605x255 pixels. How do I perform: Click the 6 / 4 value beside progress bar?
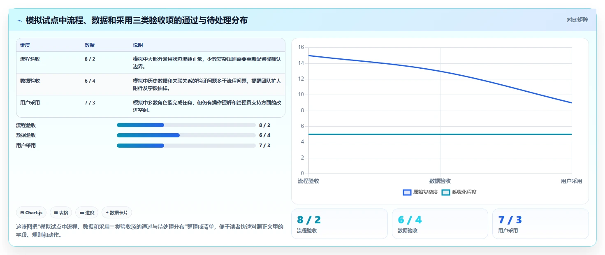[264, 135]
